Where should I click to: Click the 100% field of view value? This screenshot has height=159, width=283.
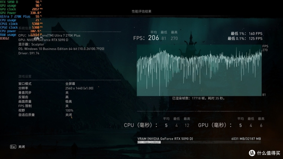pyautogui.click(x=69, y=110)
